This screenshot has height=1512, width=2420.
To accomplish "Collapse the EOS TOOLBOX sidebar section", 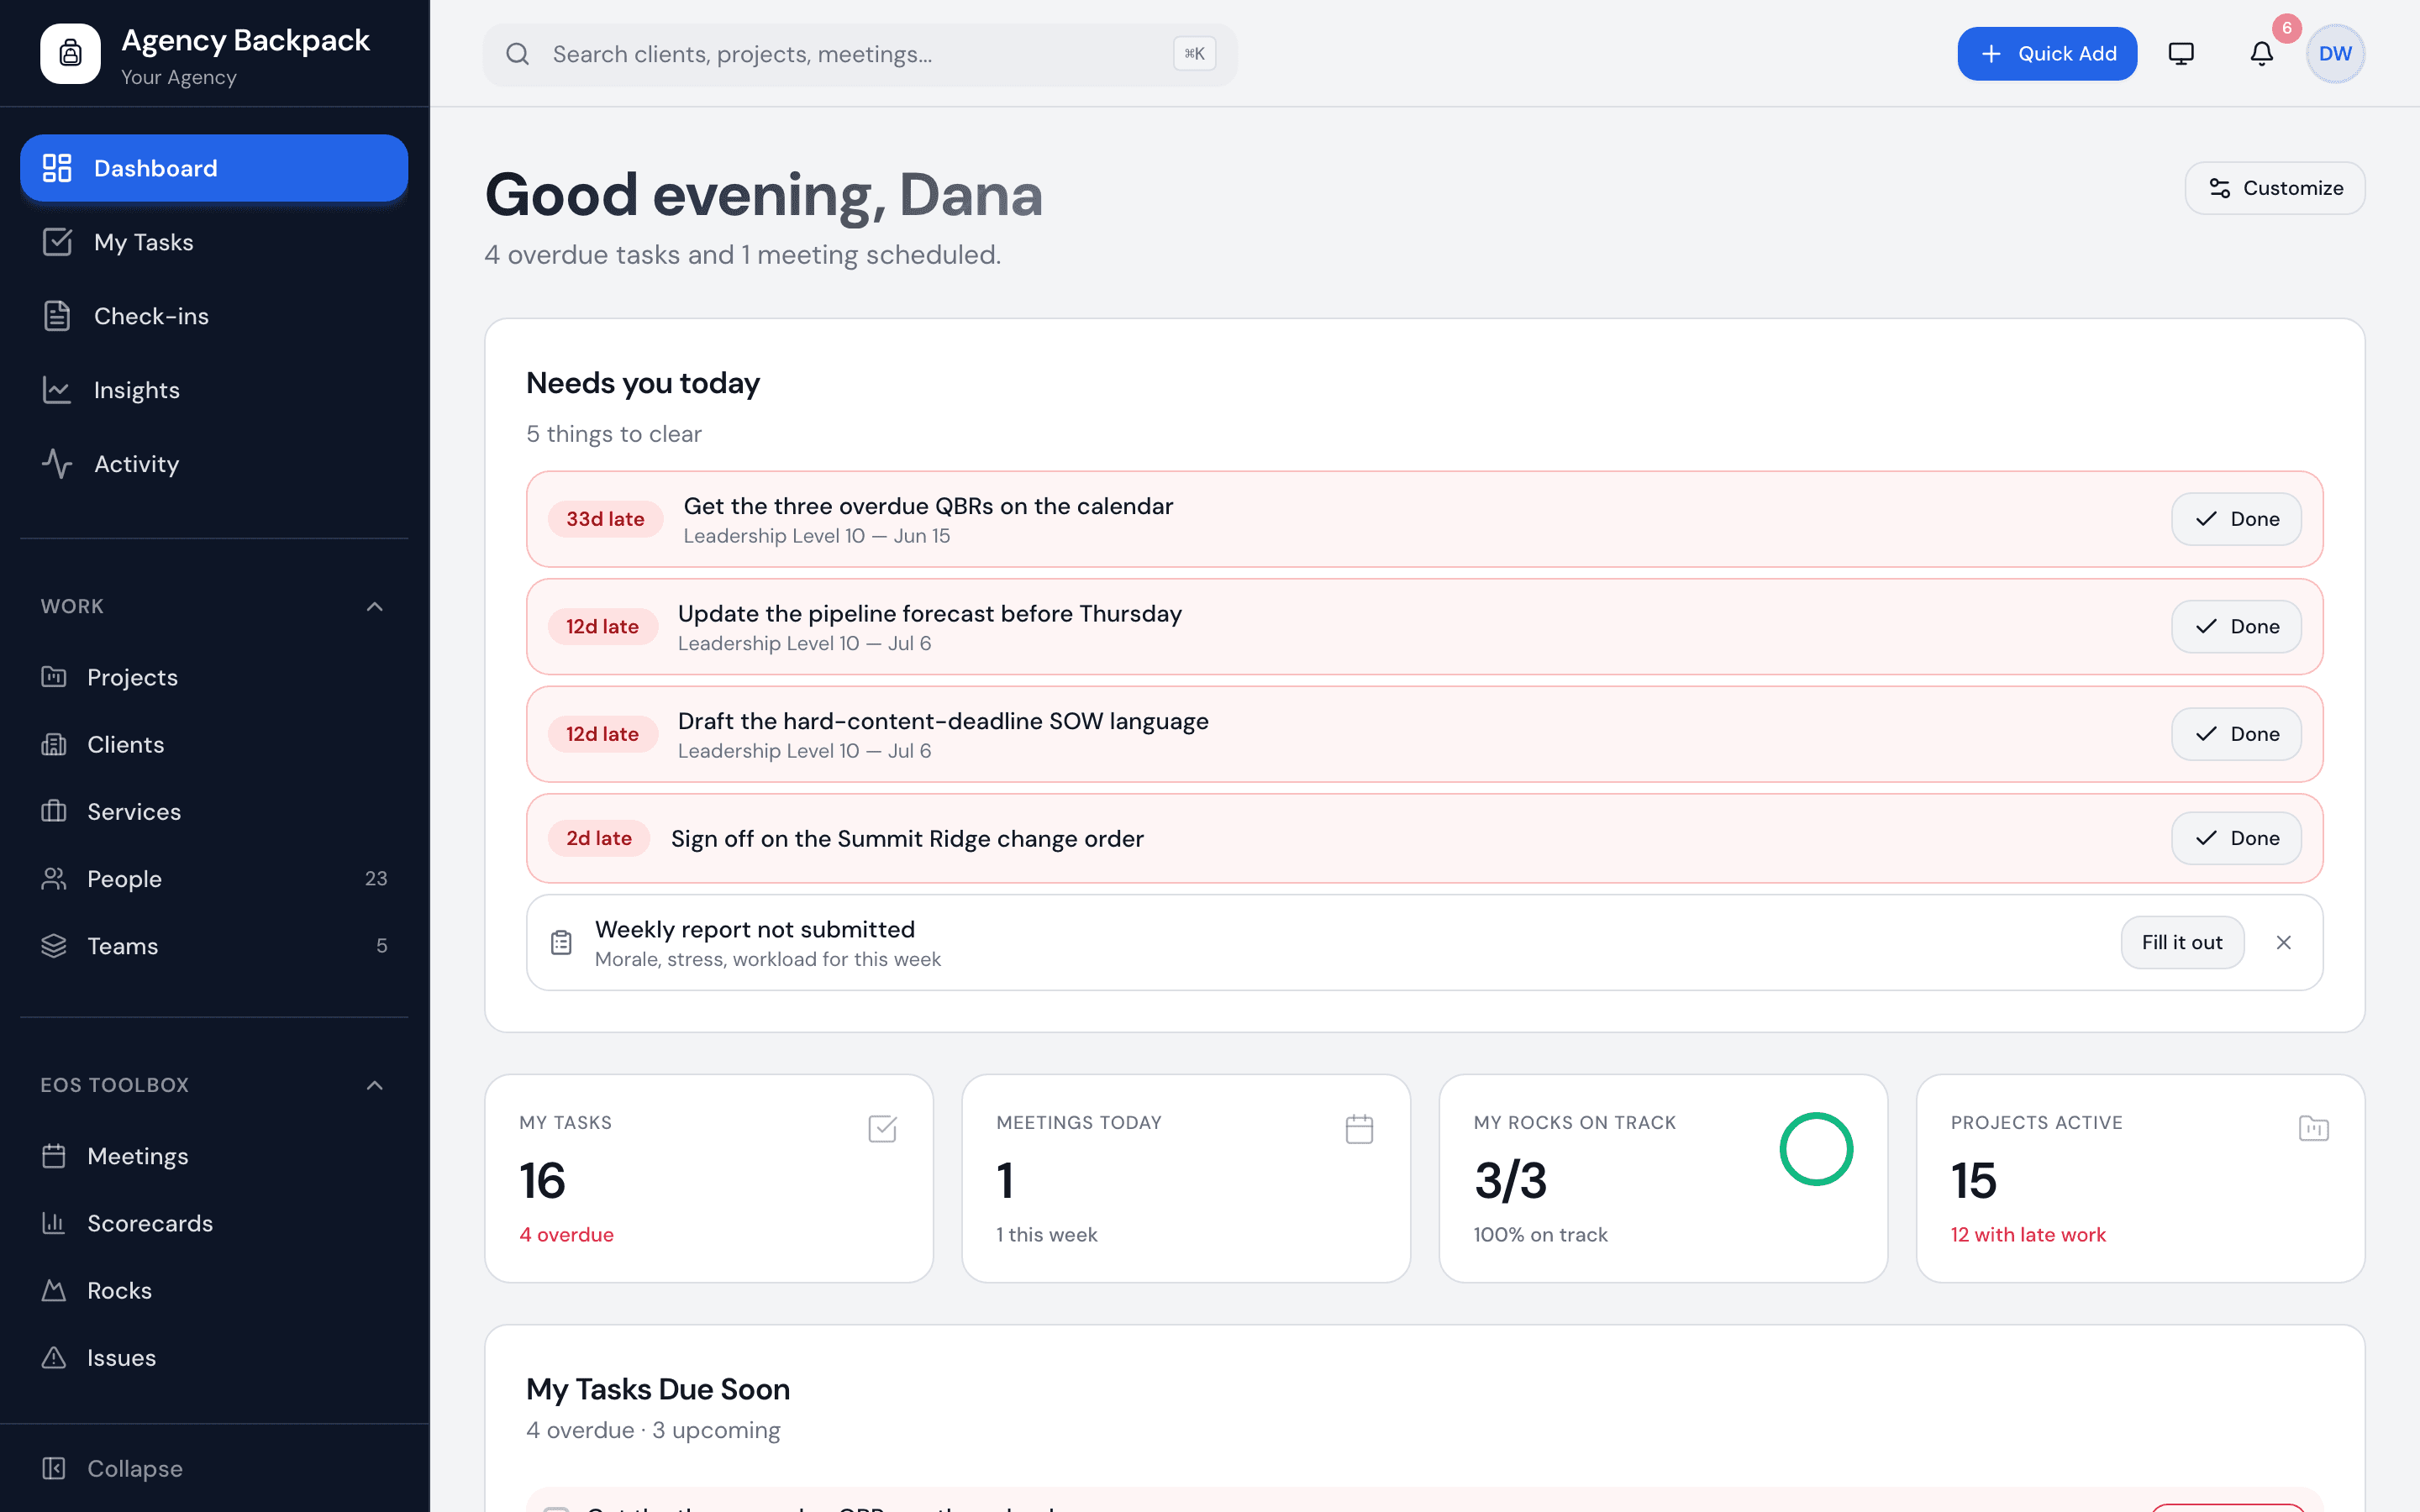I will 375,1085.
